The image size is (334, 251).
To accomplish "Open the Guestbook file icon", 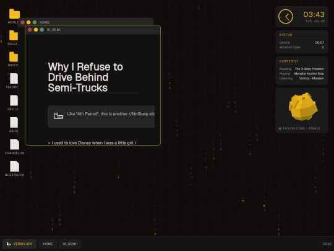I will pos(14,166).
